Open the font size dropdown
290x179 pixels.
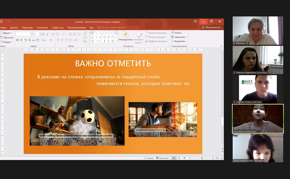pyautogui.click(x=40, y=34)
